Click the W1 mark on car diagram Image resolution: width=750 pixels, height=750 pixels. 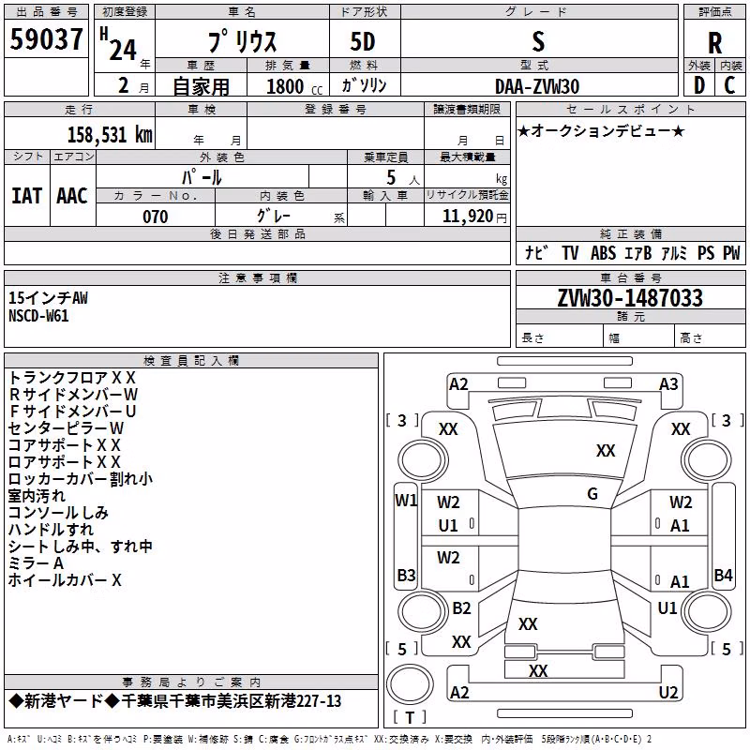pyautogui.click(x=406, y=501)
